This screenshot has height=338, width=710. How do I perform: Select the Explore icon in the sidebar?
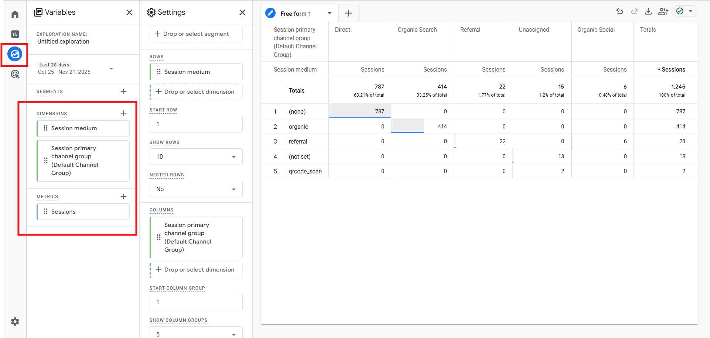pyautogui.click(x=15, y=54)
